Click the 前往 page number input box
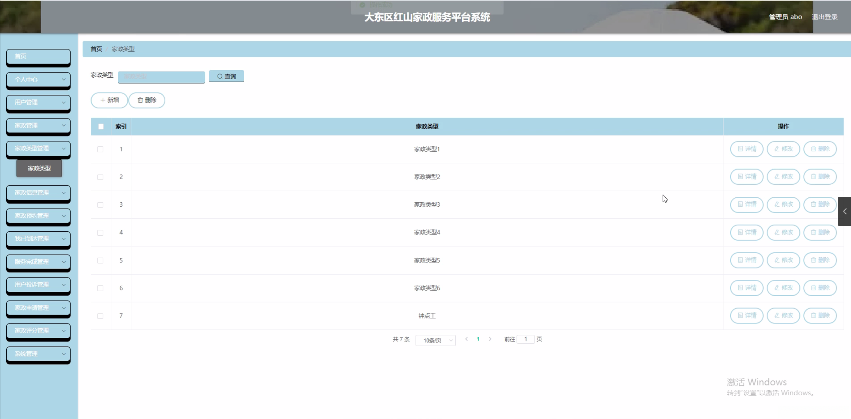 525,339
